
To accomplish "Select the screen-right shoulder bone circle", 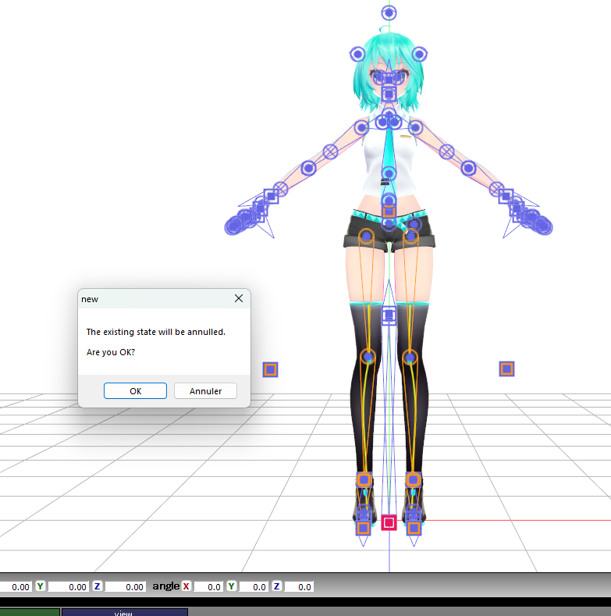I will 415,127.
